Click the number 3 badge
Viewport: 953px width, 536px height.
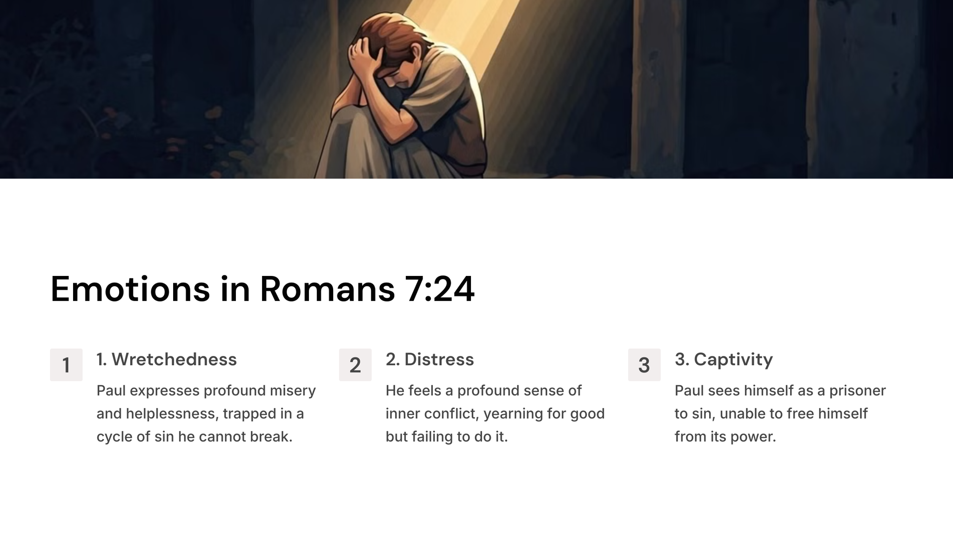click(x=644, y=365)
